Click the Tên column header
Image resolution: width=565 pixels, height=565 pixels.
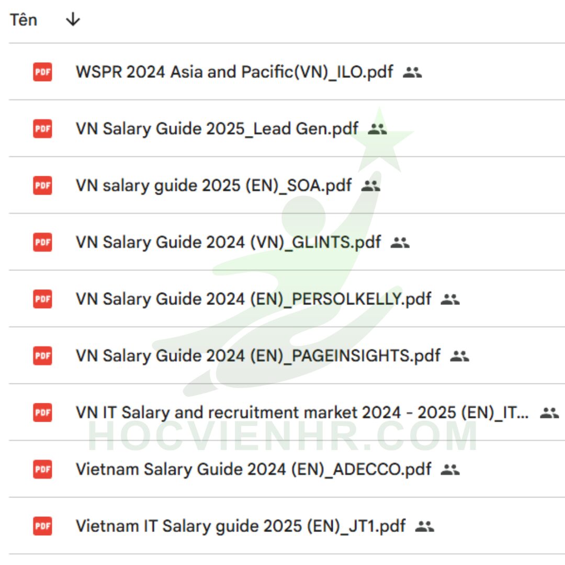[x=24, y=20]
